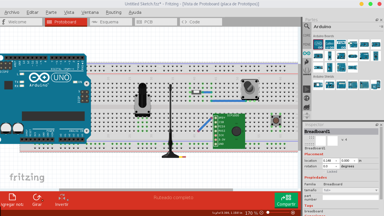The width and height of the screenshot is (384, 216).
Task: Open the Archivo menu
Action: pyautogui.click(x=12, y=12)
